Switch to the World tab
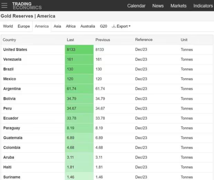Viewport: 214px width, 180px height. 8,26
